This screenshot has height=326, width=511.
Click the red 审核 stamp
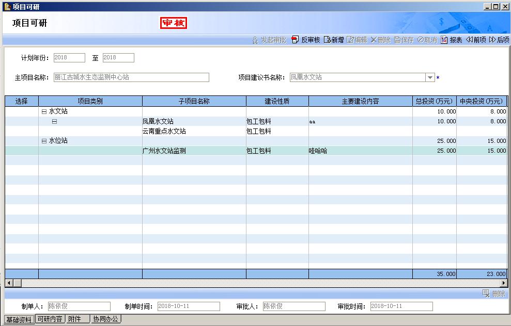click(174, 23)
